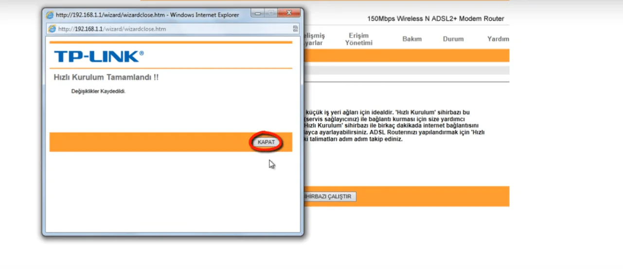Click the '150Mbps Wireless N ADSL2+ Modem Router' title
623x269 pixels.
[436, 19]
